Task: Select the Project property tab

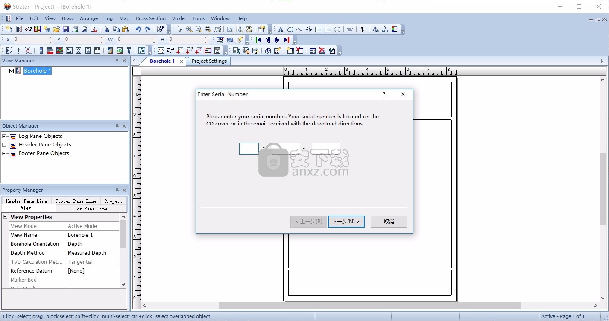Action: click(x=113, y=201)
